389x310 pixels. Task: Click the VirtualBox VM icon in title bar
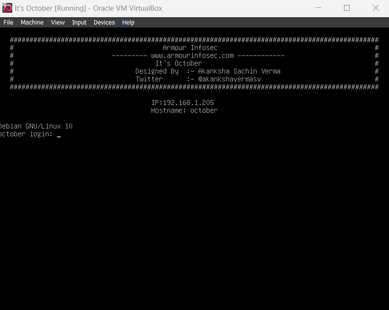pyautogui.click(x=7, y=8)
